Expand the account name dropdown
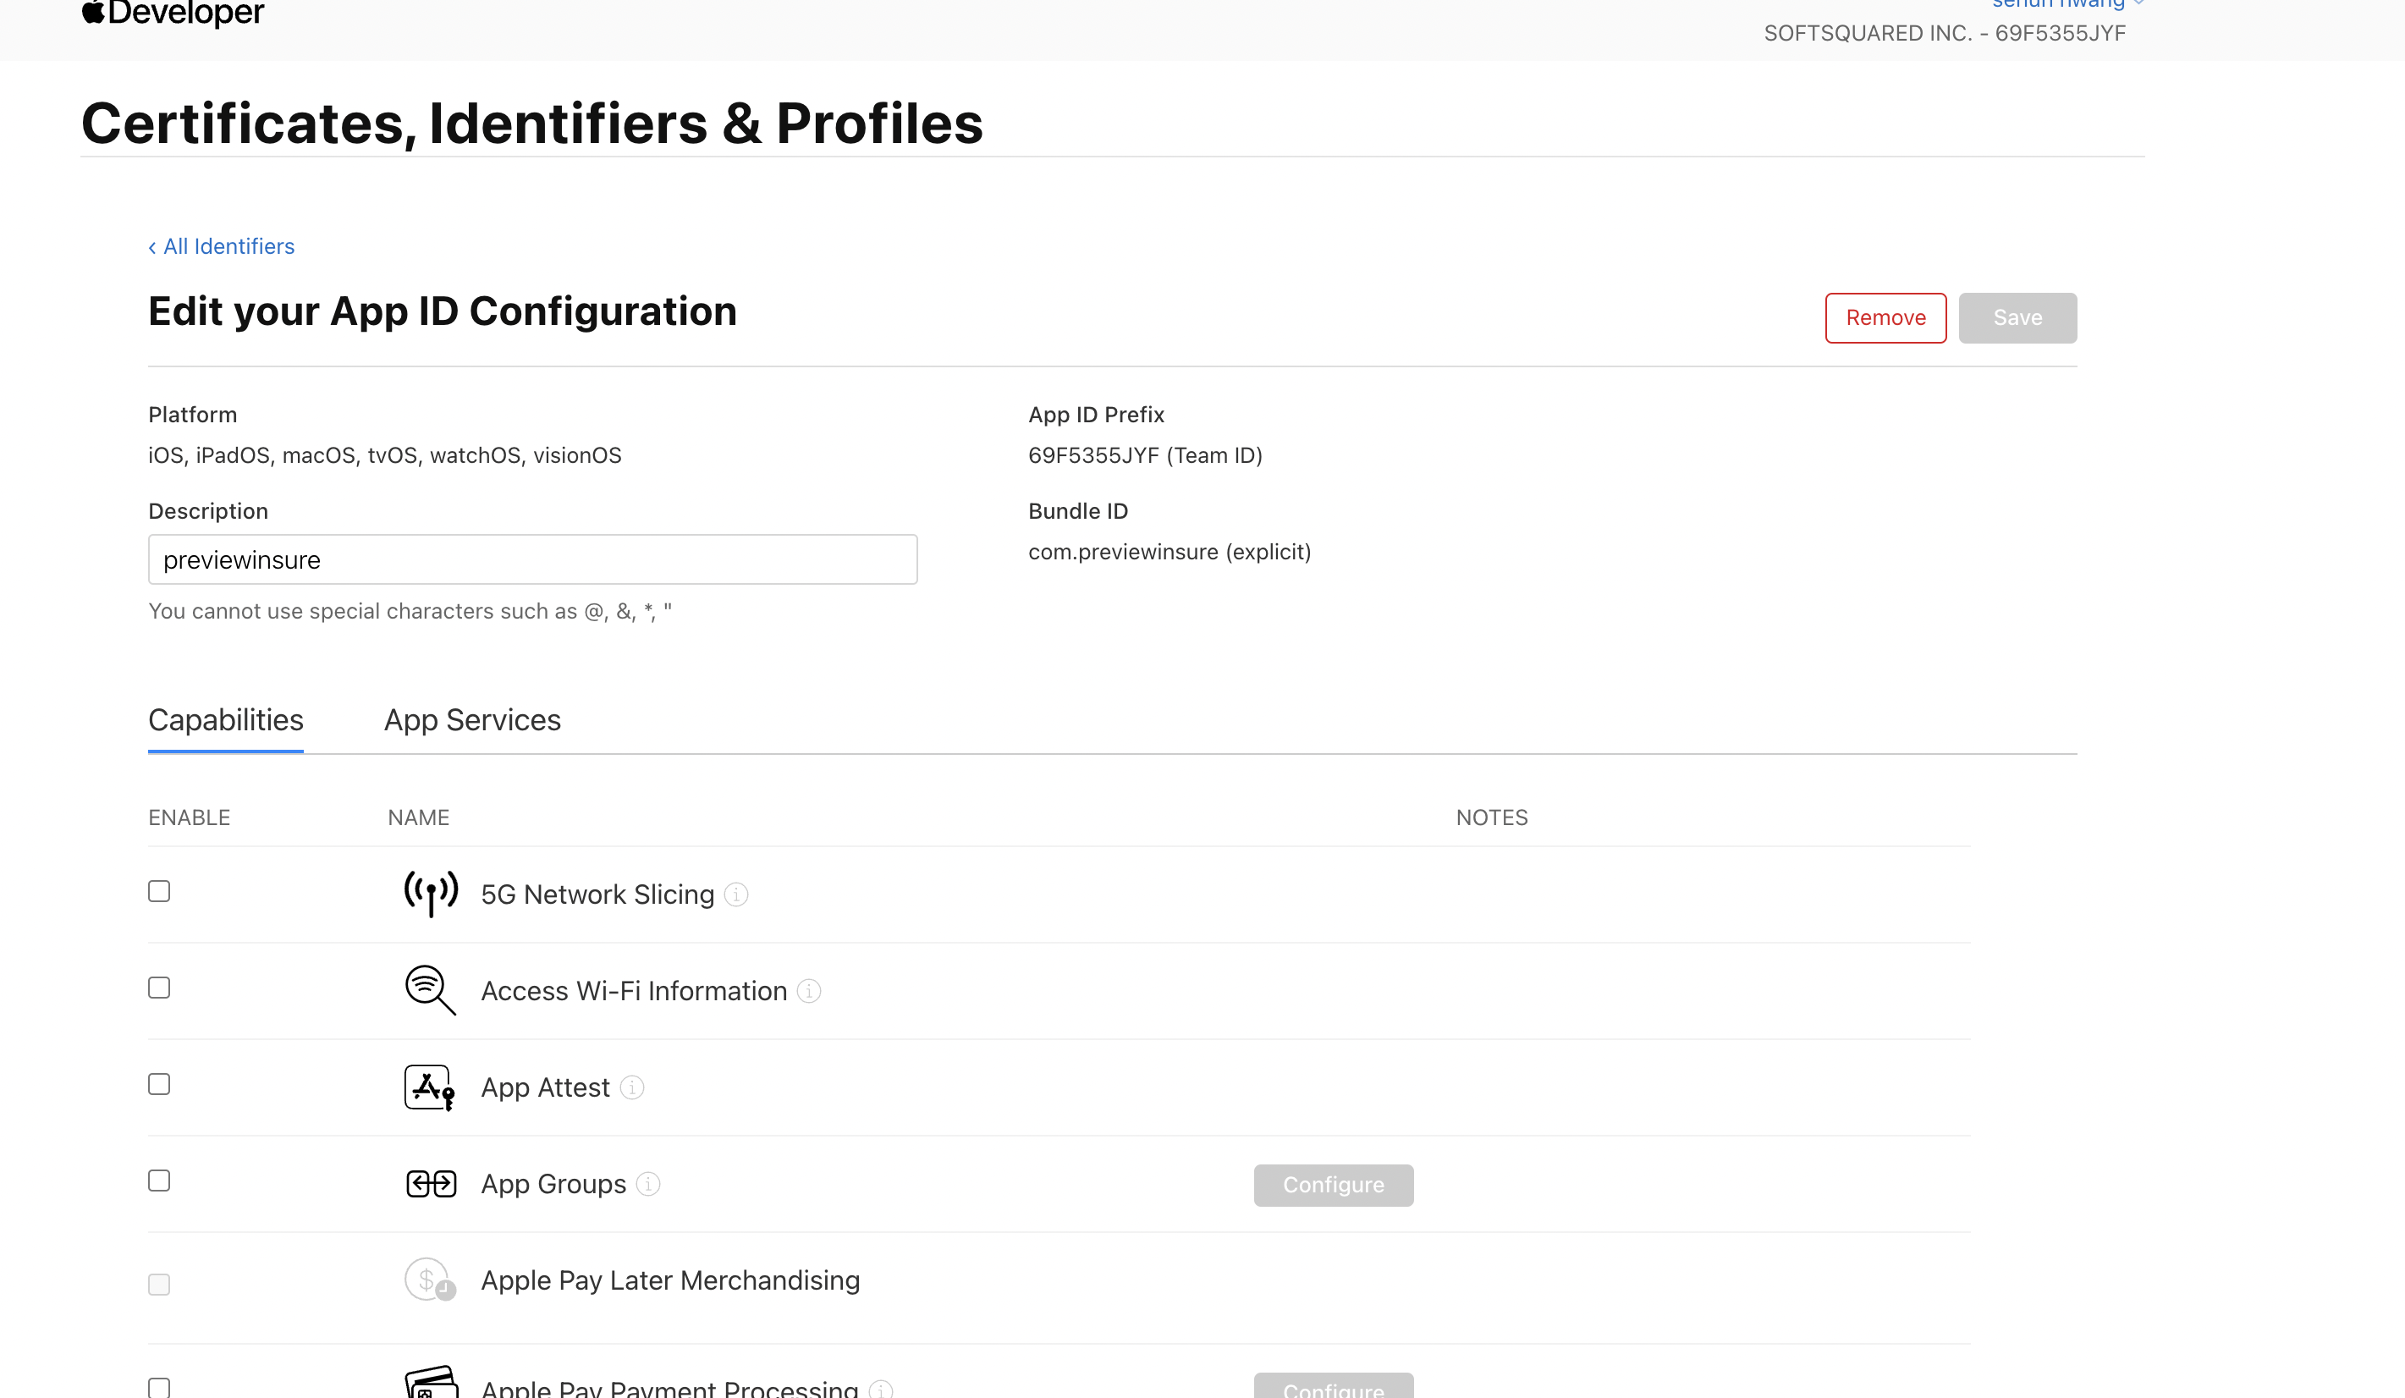 tap(2061, 4)
